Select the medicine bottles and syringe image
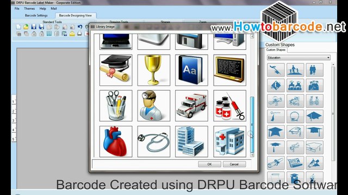This screenshot has width=348, height=195. [229, 106]
